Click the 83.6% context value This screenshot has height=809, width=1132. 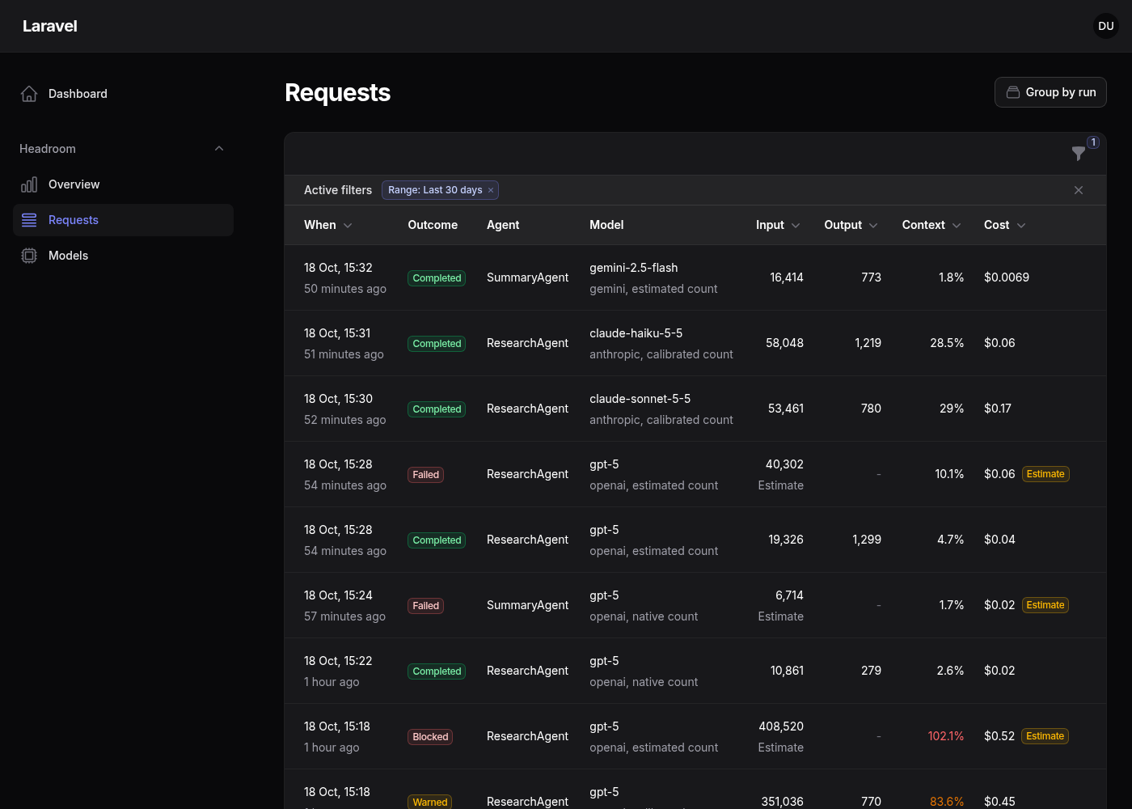(x=947, y=802)
